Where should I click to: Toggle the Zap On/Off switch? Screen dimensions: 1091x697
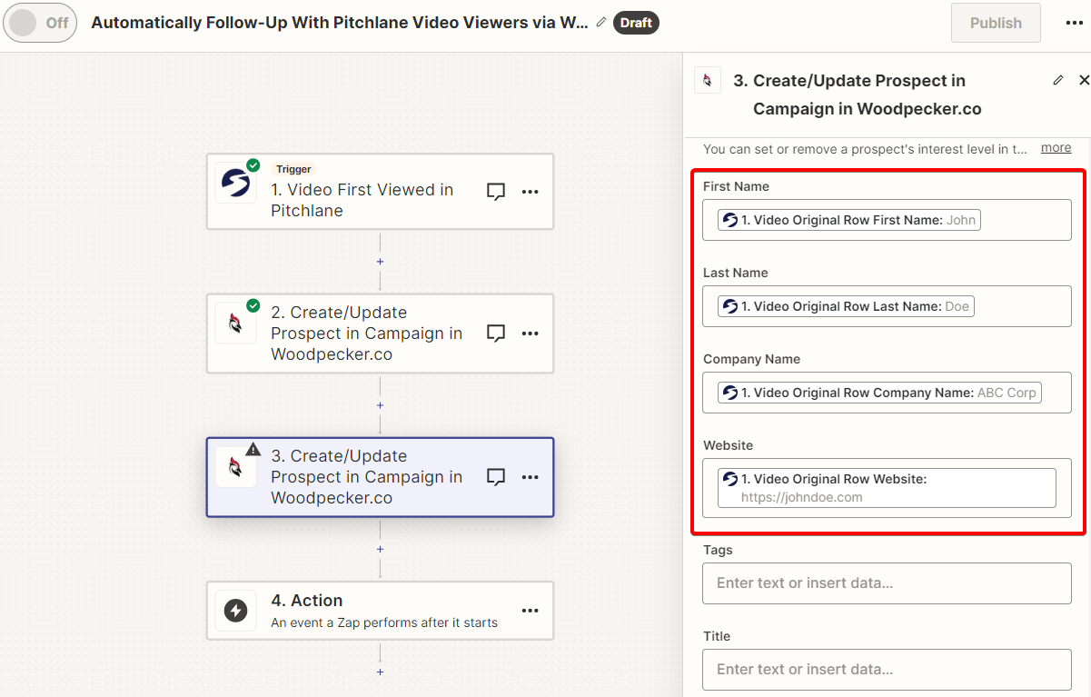(x=39, y=23)
